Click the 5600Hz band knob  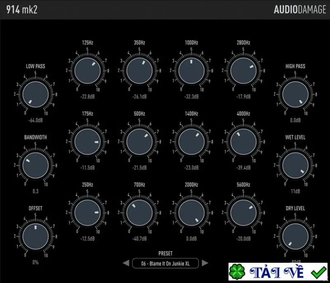tap(243, 213)
